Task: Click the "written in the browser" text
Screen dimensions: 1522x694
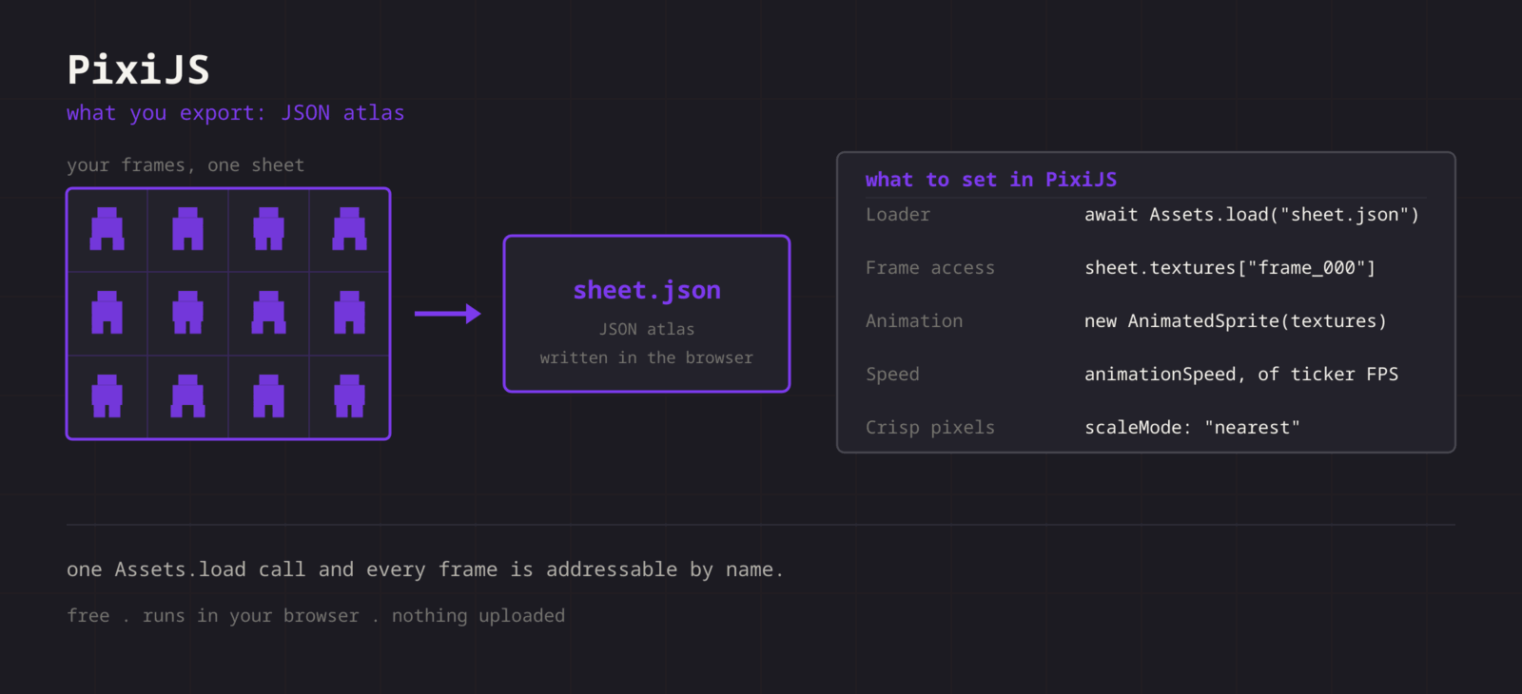Action: 647,357
